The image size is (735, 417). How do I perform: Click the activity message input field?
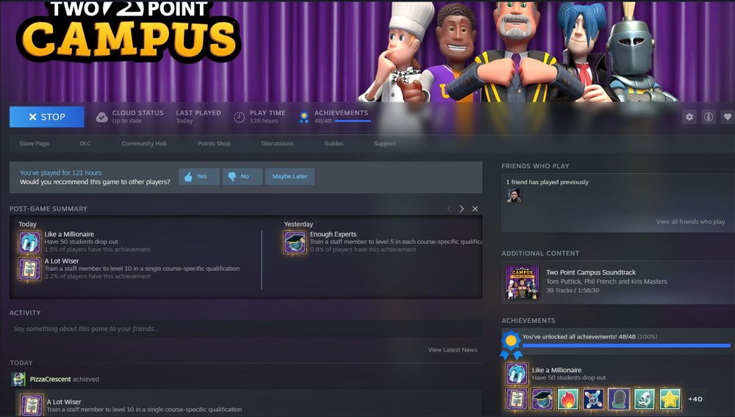coord(245,329)
